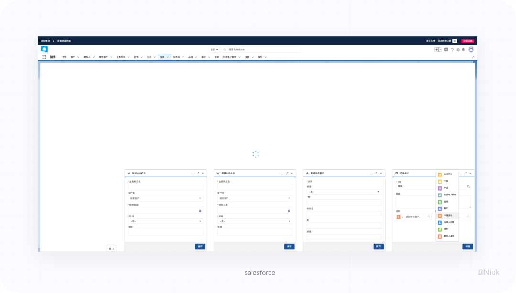Click the favorites star icon in header
The image size is (516, 293).
[436, 49]
